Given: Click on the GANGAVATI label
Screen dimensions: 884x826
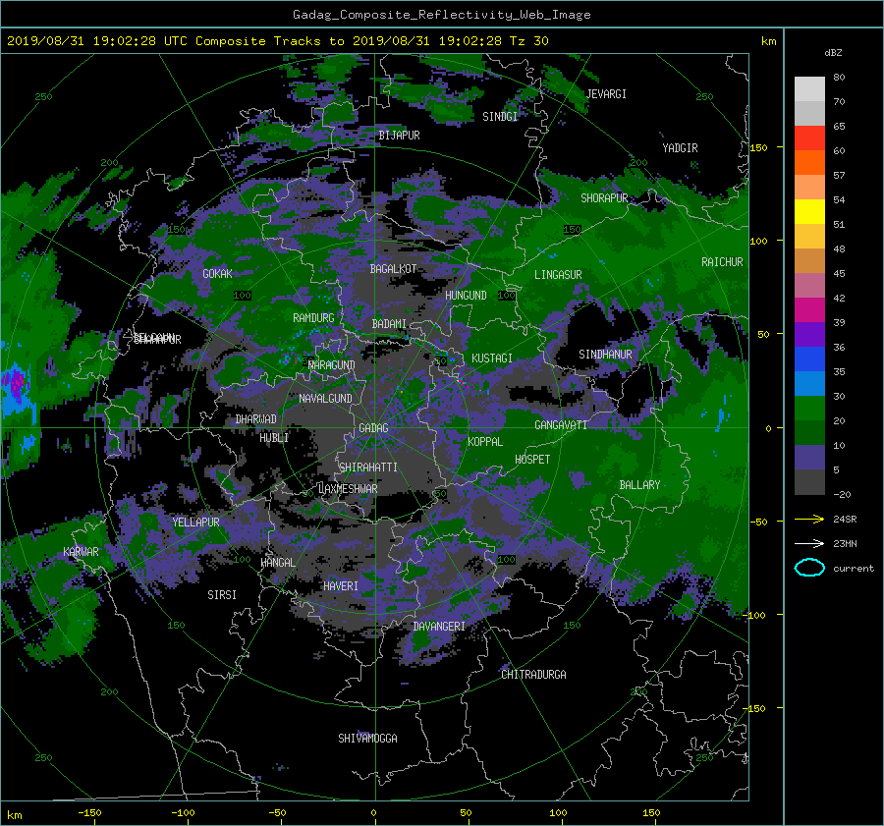Looking at the screenshot, I should [x=561, y=425].
